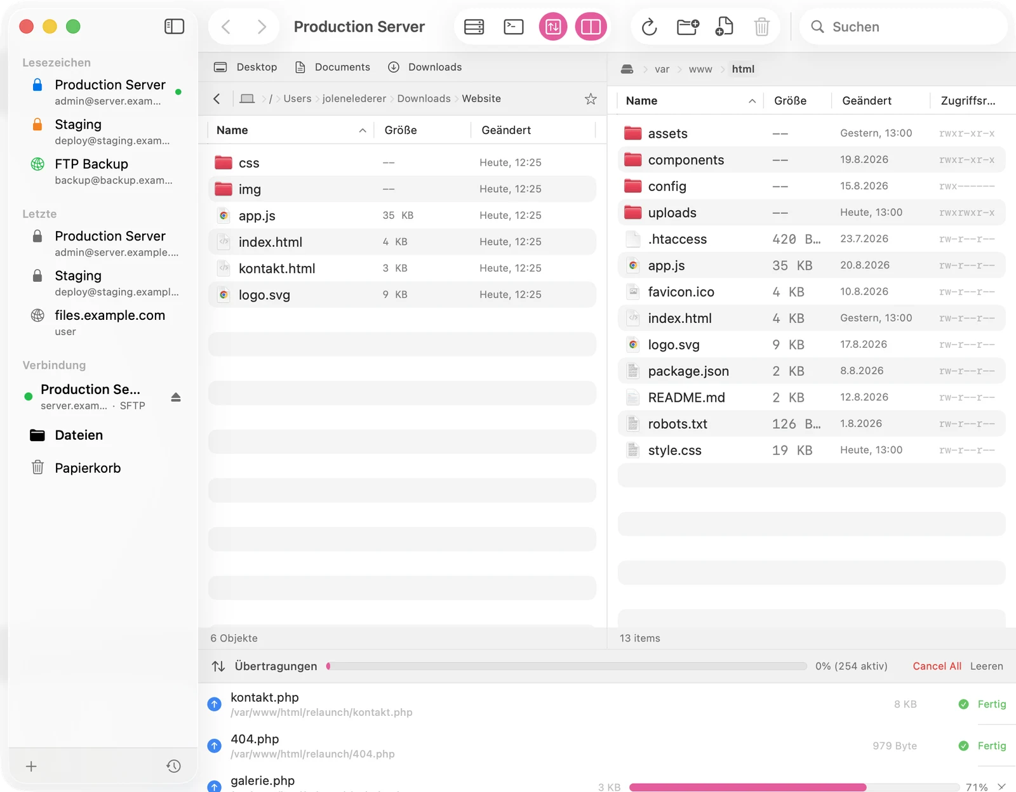The image size is (1016, 792).
Task: Click the Suchen search field
Action: tap(903, 27)
